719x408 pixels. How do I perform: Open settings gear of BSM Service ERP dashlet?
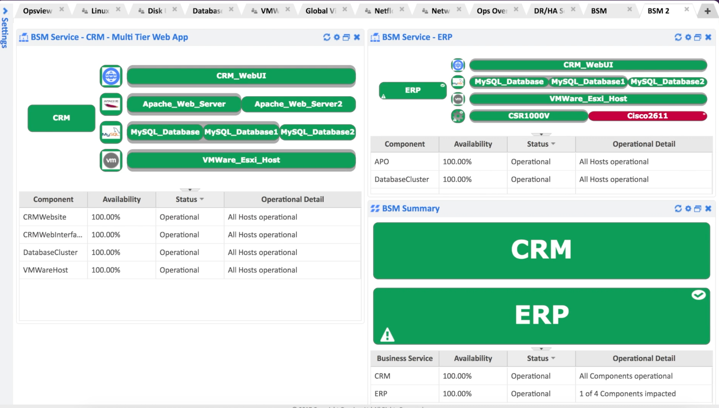(688, 37)
